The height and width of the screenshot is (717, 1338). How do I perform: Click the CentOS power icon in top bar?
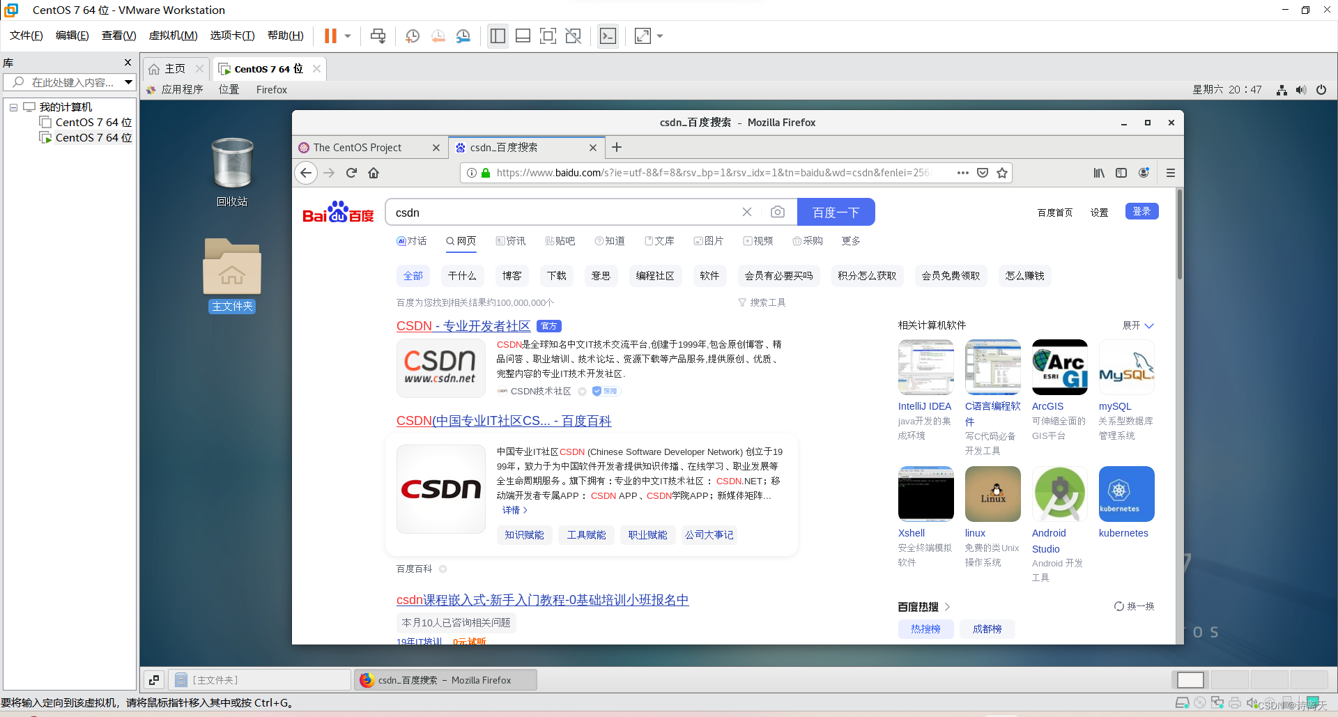click(x=1321, y=90)
